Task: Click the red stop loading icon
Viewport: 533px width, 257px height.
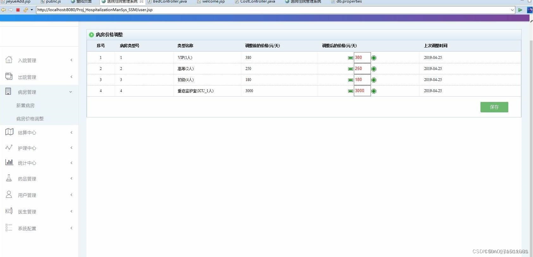Action: point(18,10)
